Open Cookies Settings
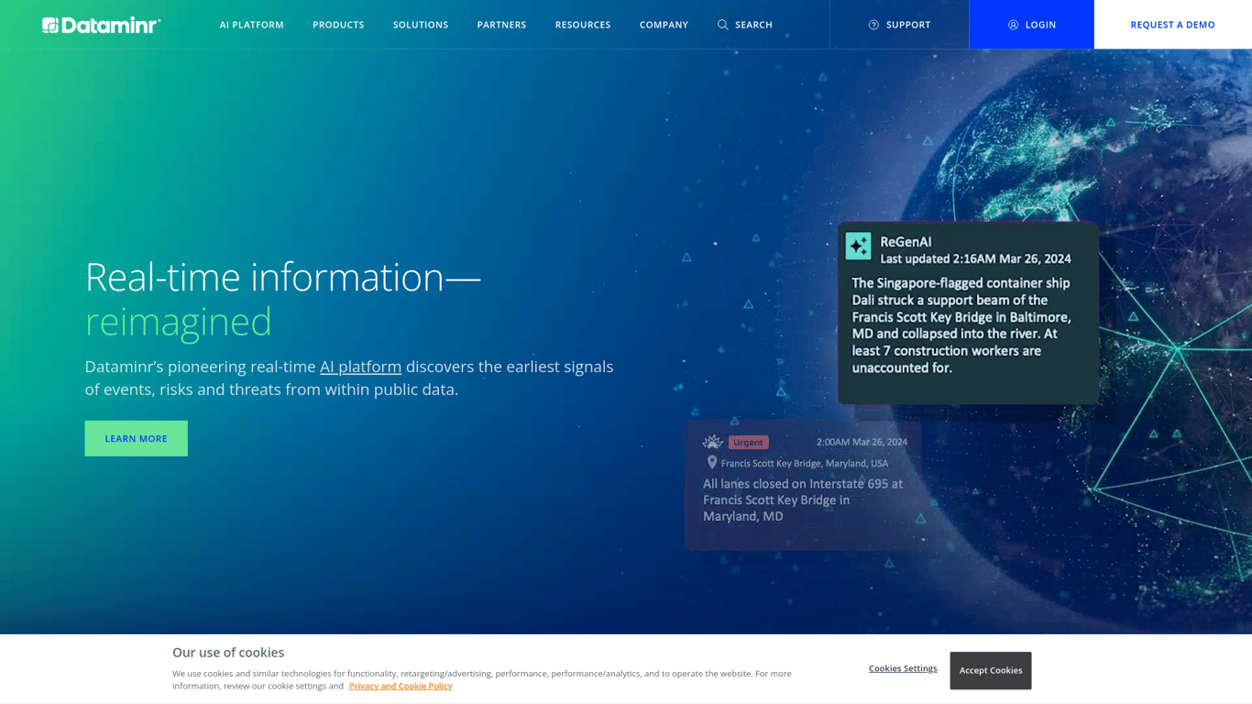 [x=903, y=668]
